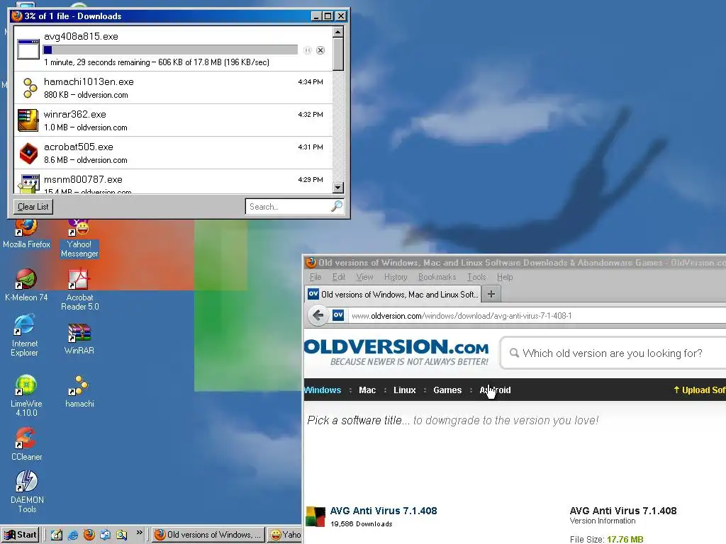Click the Downloads list scroll up arrow

coord(338,32)
